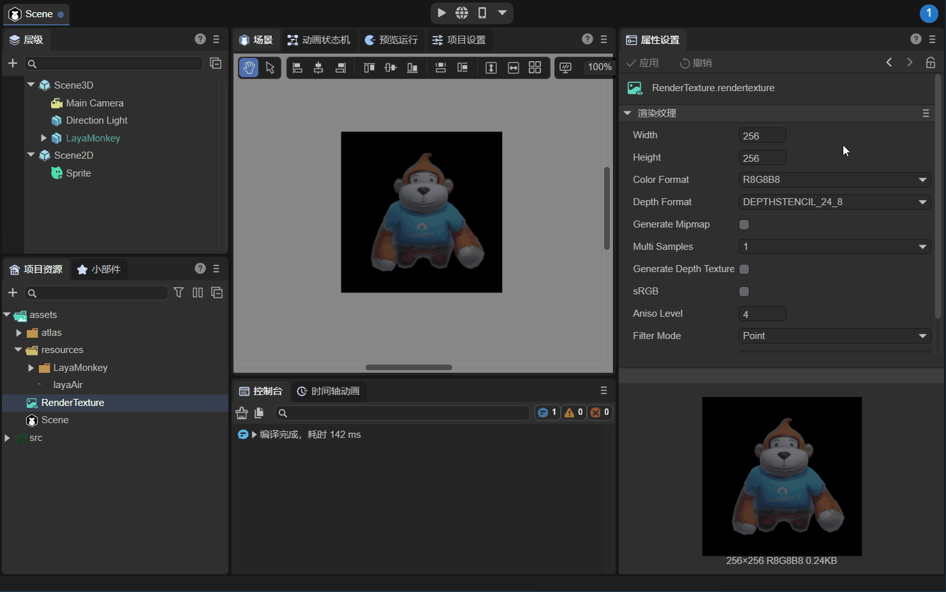This screenshot has width=946, height=592.
Task: Open browser preview globe icon
Action: tap(462, 13)
